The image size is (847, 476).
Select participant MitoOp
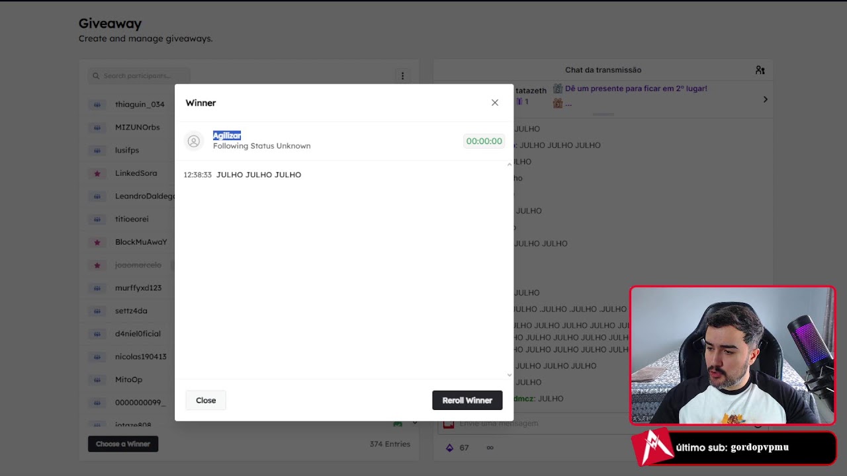(128, 379)
